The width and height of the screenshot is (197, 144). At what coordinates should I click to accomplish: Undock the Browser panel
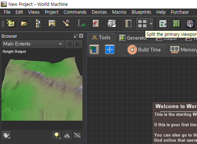coord(76,36)
